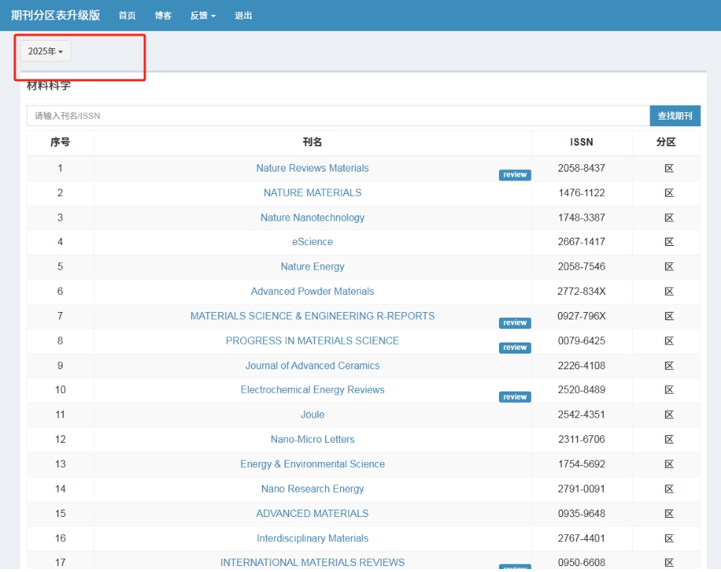Image resolution: width=721 pixels, height=572 pixels.
Task: Open PROGRESS IN MATERIALS SCIENCE link
Action: point(312,341)
